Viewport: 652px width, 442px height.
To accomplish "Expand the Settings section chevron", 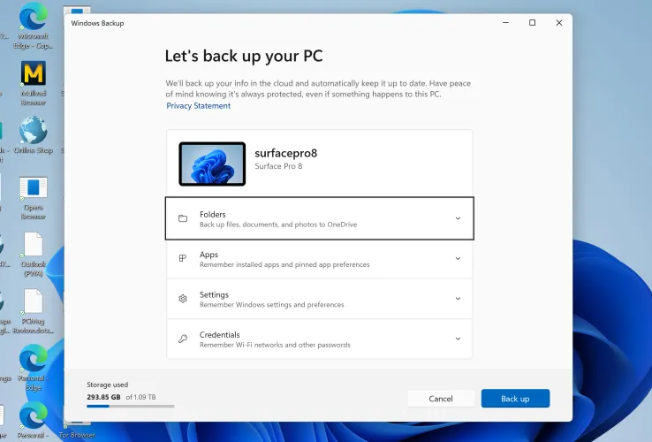I will pos(458,299).
